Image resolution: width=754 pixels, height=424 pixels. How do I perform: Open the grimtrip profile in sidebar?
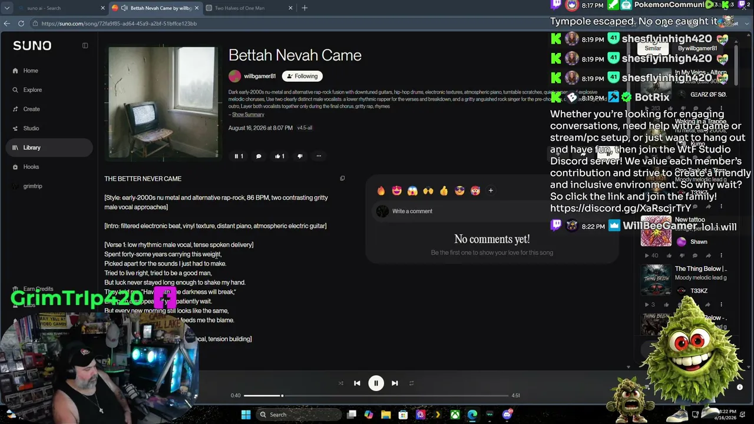(32, 186)
